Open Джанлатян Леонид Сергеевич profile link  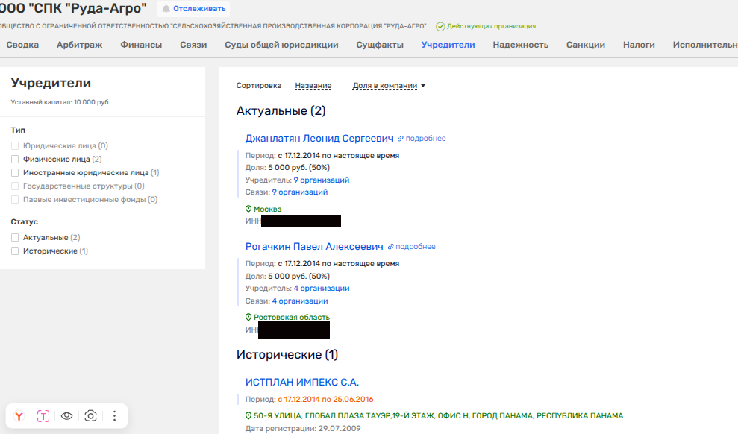click(x=319, y=139)
